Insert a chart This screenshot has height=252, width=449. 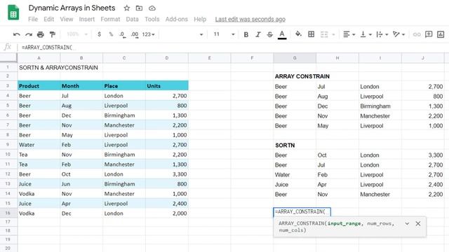tap(441, 34)
